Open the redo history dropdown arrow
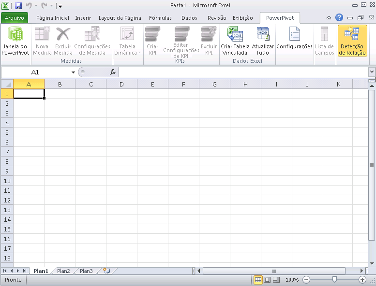 tap(51, 5)
